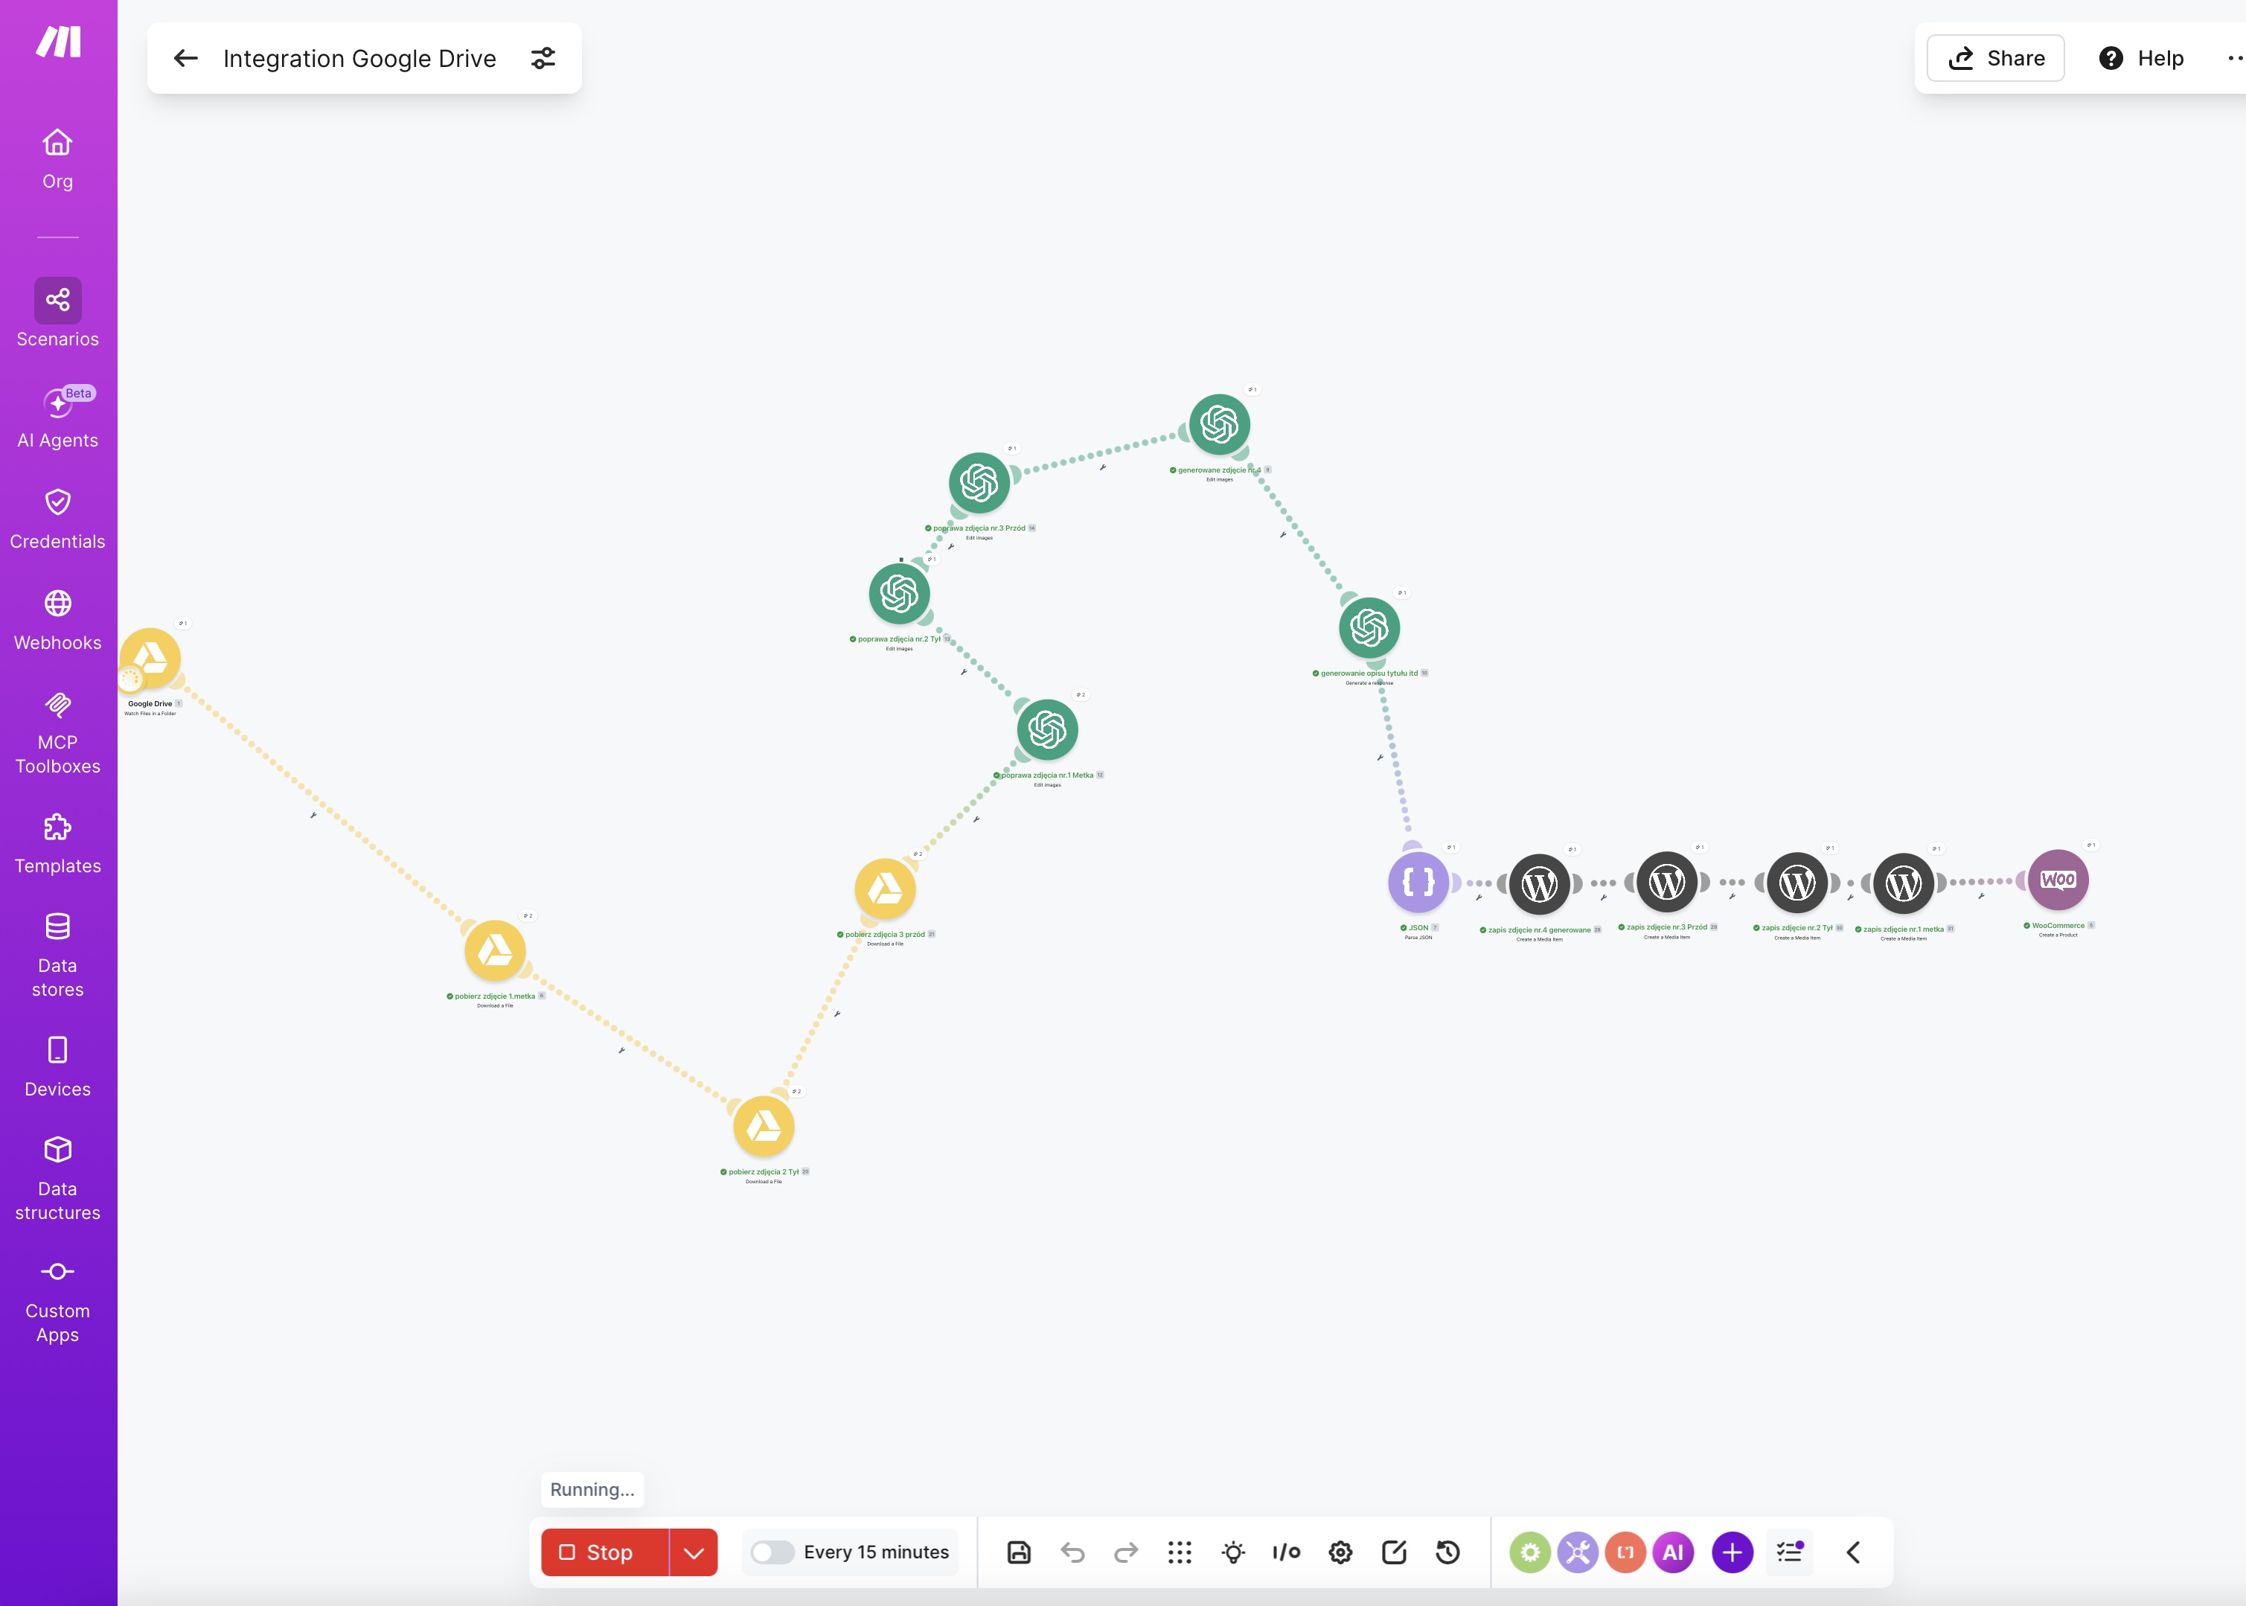
Task: Click the auto-align grid dots icon
Action: [x=1180, y=1552]
